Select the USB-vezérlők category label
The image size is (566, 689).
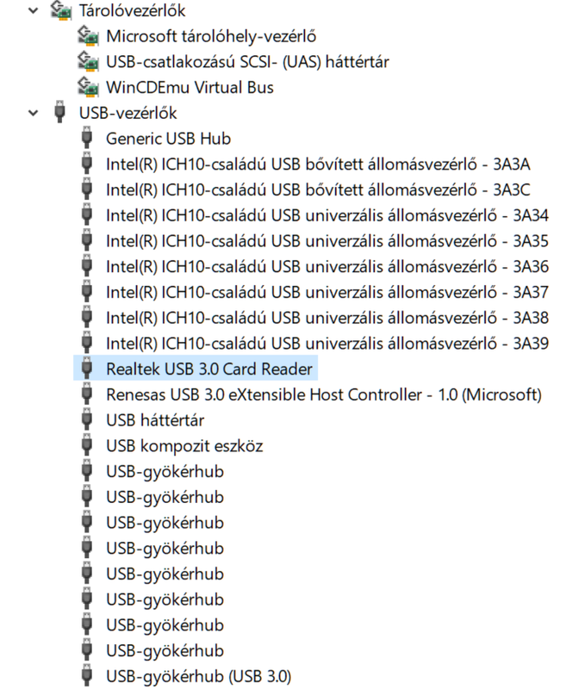click(128, 112)
